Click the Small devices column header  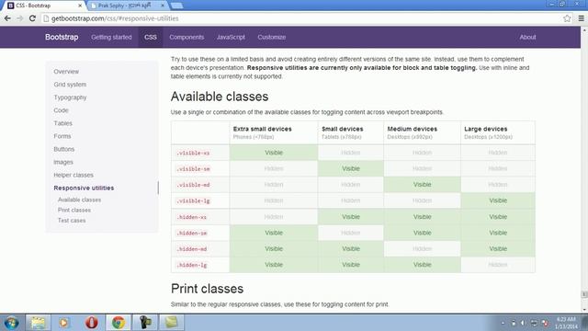coord(351,132)
